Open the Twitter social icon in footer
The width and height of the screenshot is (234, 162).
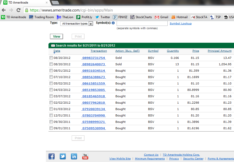[x=63, y=156]
